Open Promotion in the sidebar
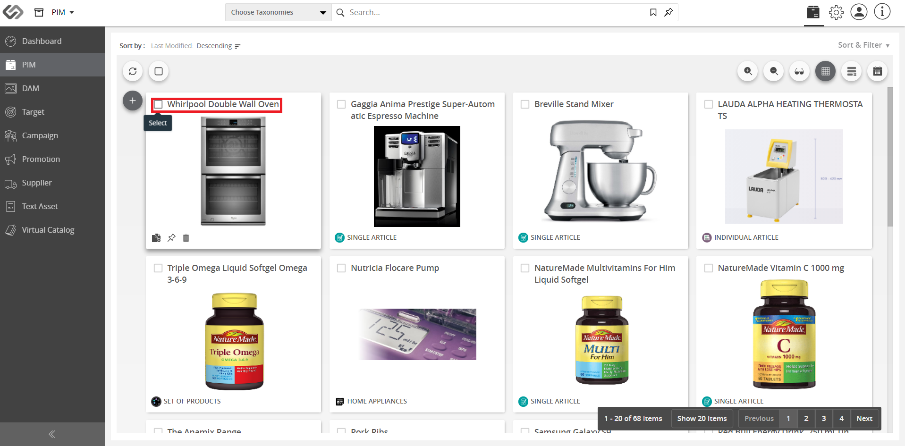 click(x=52, y=159)
